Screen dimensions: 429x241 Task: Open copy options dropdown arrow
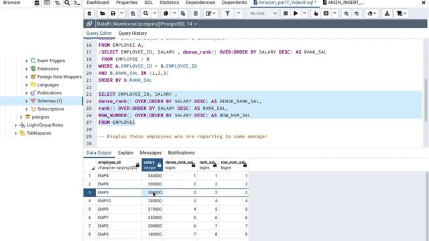174,13
